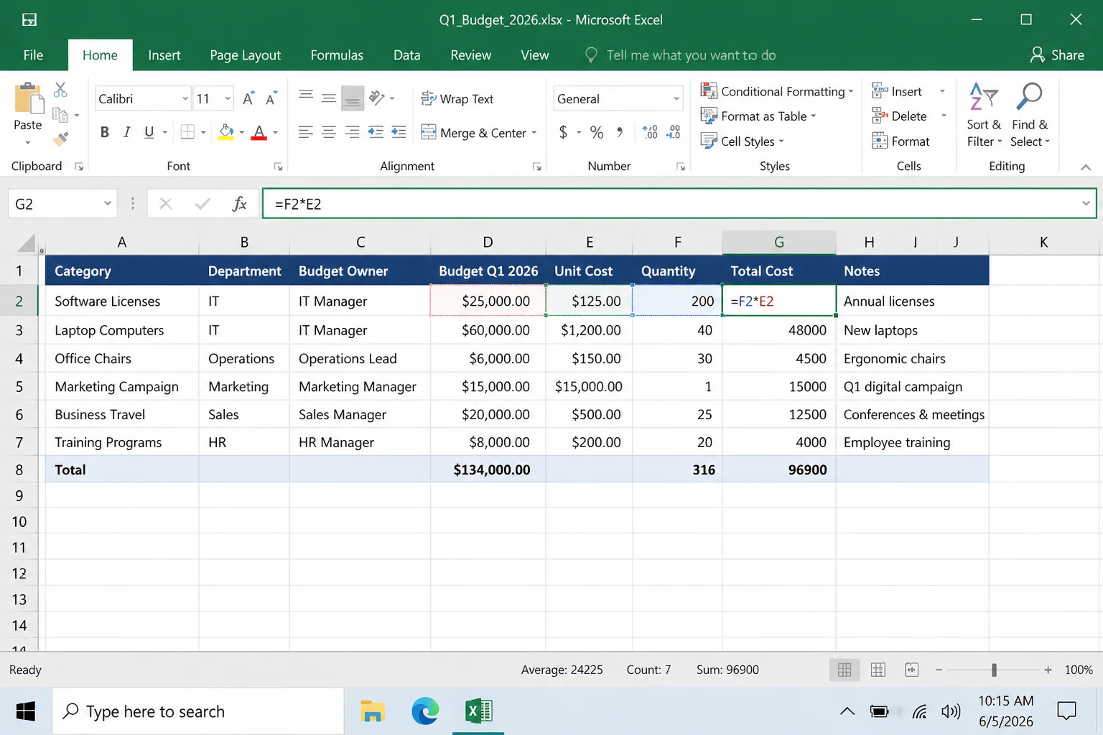Screen dimensions: 1103x735
Task: Switch to Page Layout view icon
Action: click(878, 670)
